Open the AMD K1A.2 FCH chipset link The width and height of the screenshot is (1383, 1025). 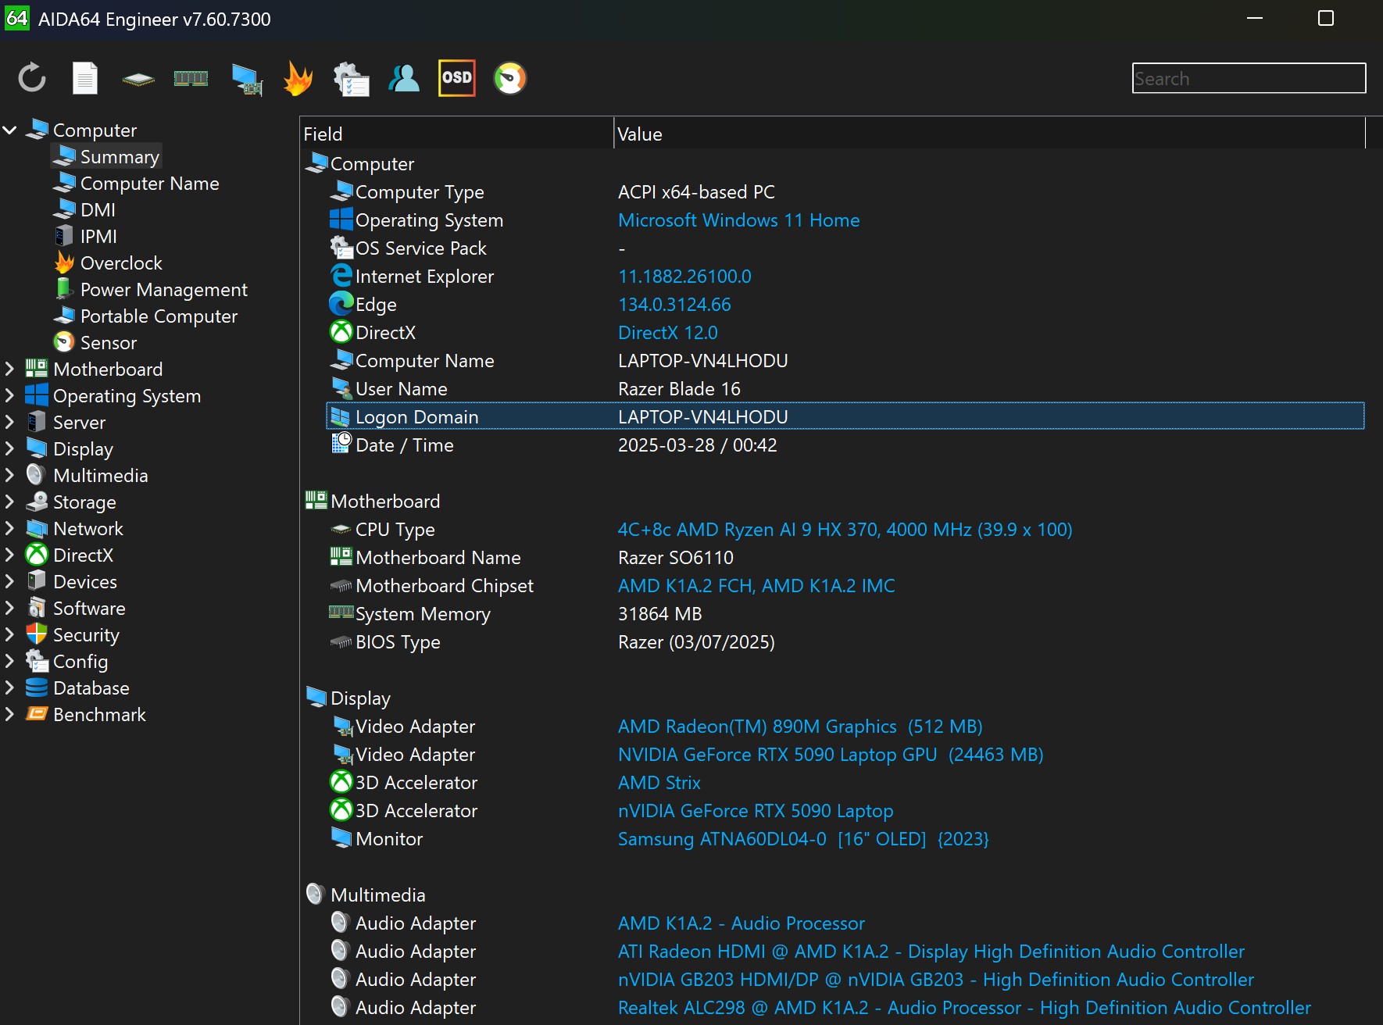(x=756, y=586)
